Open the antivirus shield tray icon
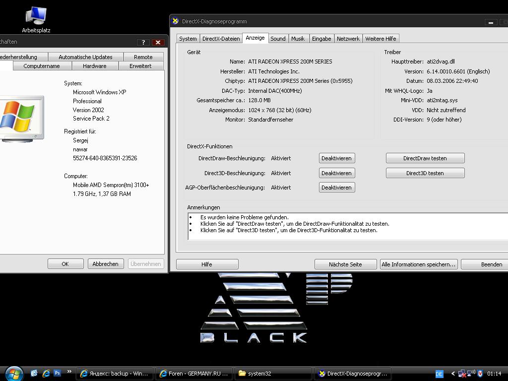This screenshot has width=508, height=381. [480, 373]
